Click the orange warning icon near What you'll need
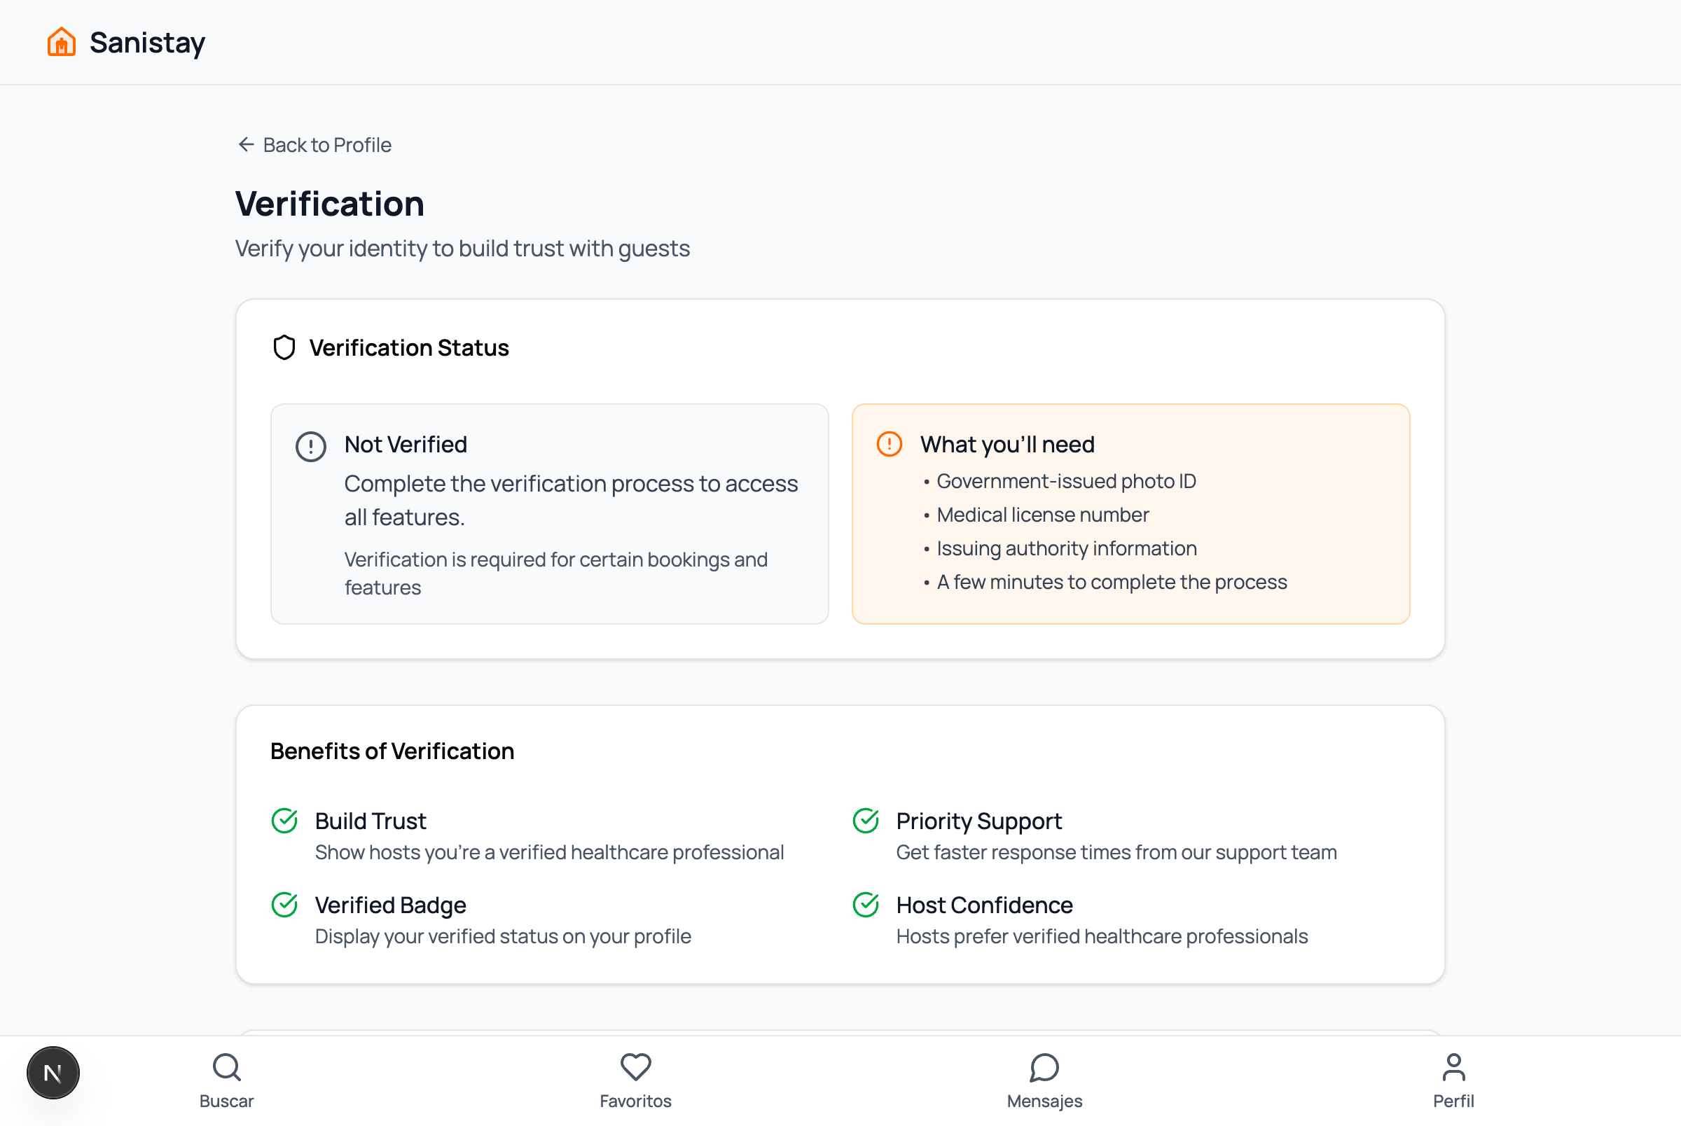 (889, 445)
